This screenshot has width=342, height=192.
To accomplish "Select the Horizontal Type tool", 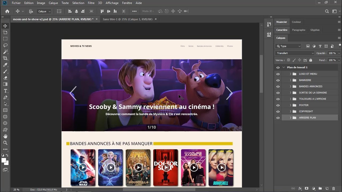I will pos(5,91).
